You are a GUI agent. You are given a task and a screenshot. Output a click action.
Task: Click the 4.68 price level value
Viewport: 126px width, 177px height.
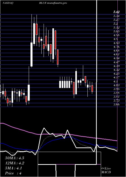pos(116,51)
